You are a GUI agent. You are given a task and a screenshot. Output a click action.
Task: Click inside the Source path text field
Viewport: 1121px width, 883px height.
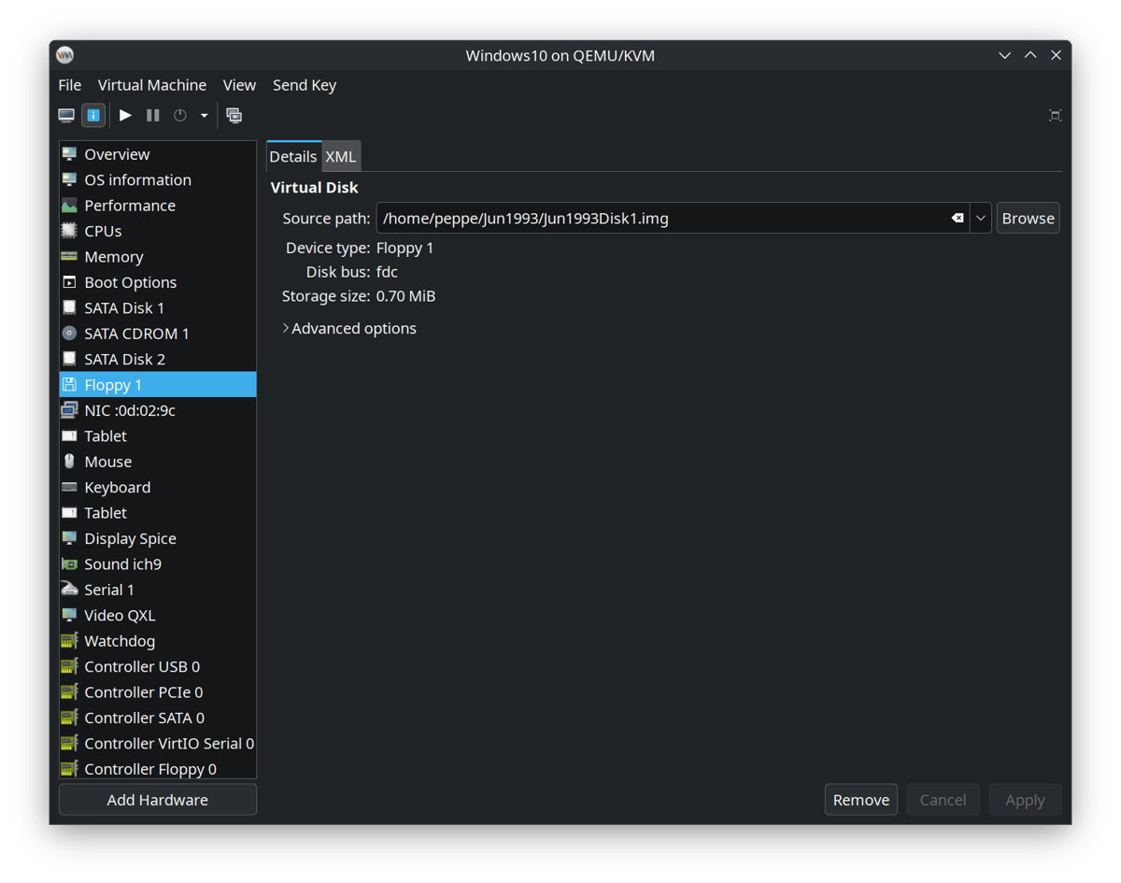654,219
